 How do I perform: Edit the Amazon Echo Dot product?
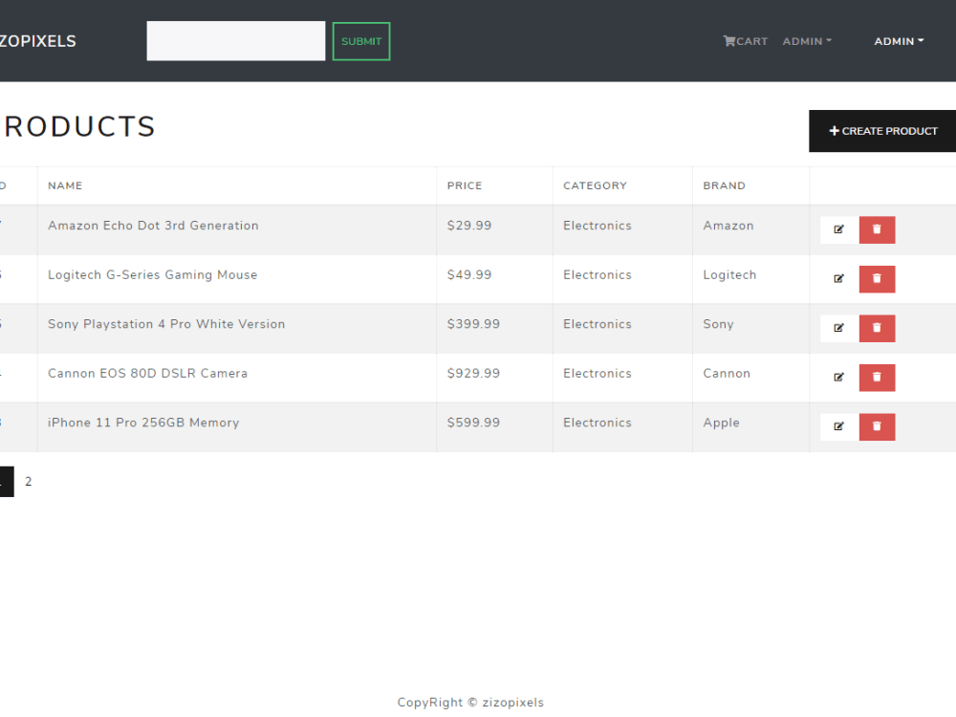839,229
